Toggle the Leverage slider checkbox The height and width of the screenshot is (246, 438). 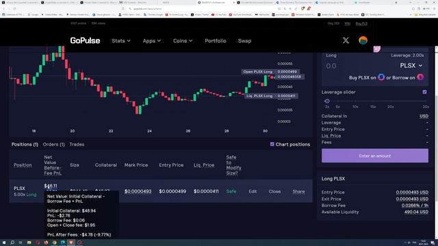point(424,92)
